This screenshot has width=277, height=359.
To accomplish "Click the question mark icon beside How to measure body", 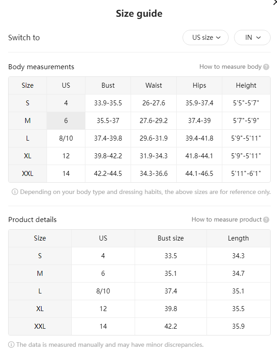I will [266, 67].
